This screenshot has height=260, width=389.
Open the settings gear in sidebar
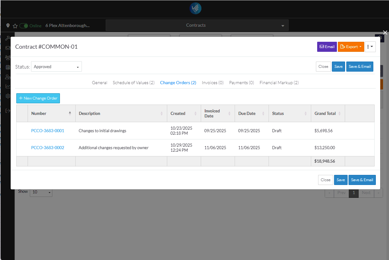(8, 96)
